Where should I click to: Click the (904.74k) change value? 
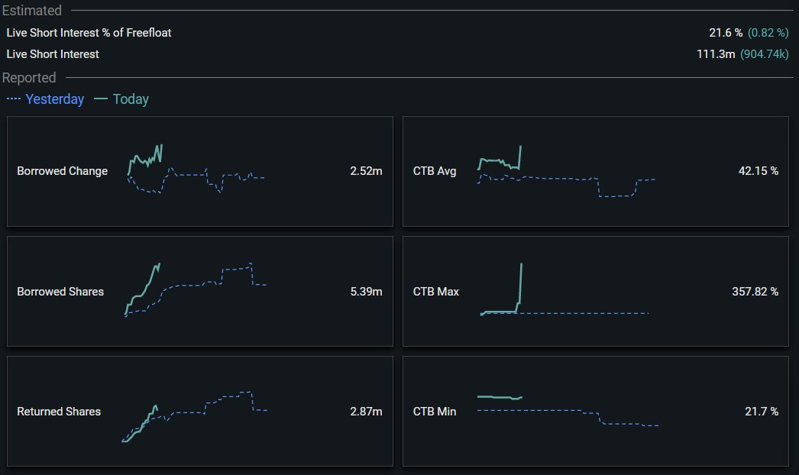(764, 54)
